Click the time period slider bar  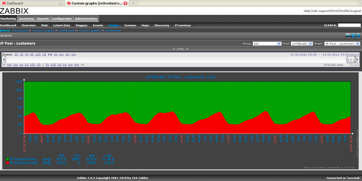coord(351,60)
